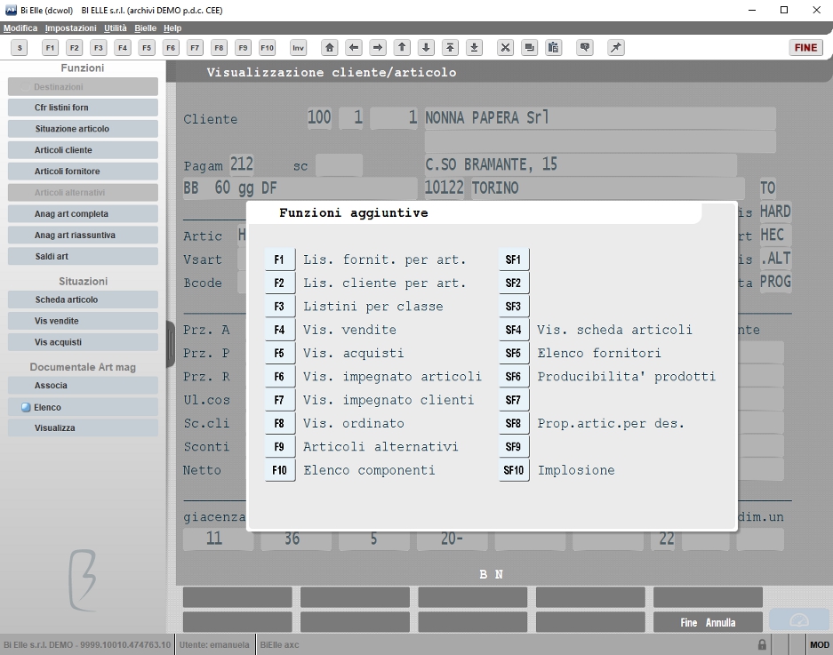The width and height of the screenshot is (833, 655).
Task: Open the Impostazioni menu
Action: click(x=70, y=28)
